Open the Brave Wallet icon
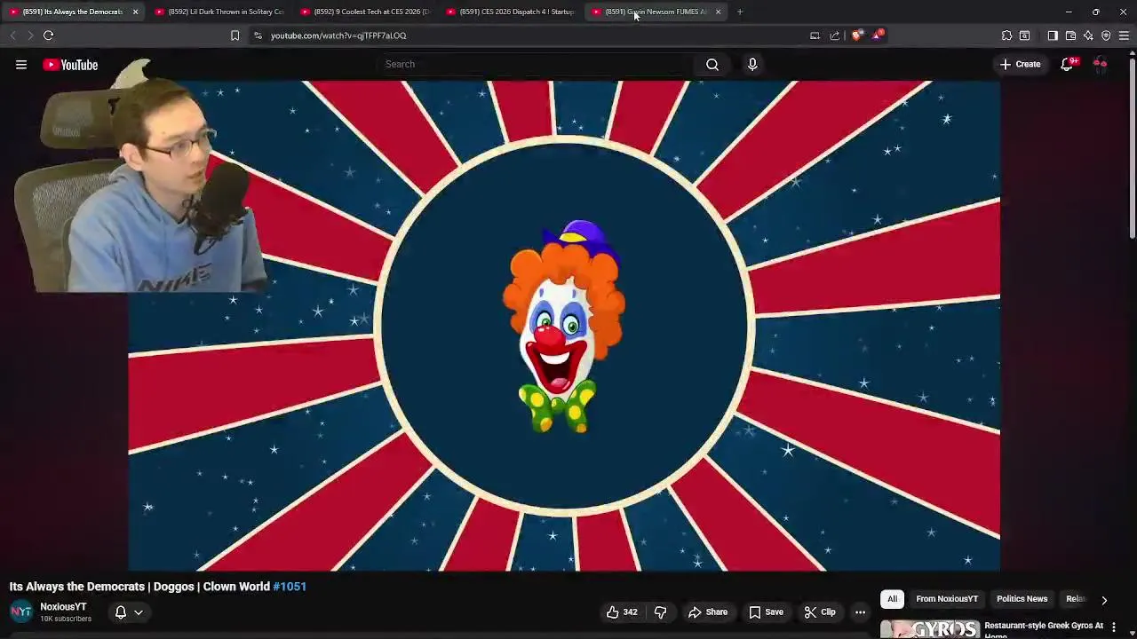 tap(1070, 35)
